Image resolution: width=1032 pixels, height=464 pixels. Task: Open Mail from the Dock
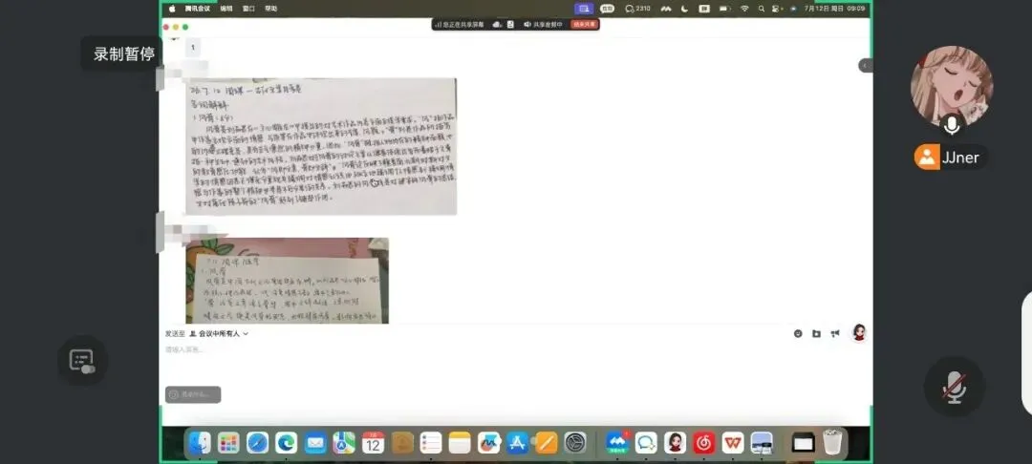point(315,443)
